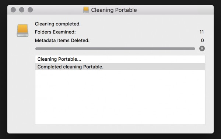Click the "Folders Examined:" label
Screen dimensions: 221x139
(x=55, y=32)
